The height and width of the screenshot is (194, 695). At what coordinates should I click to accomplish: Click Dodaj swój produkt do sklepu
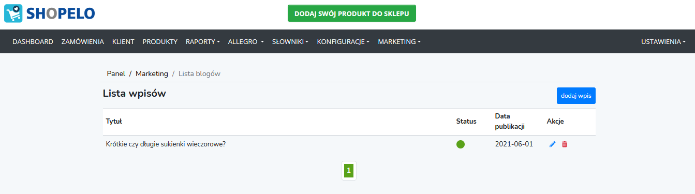352,13
